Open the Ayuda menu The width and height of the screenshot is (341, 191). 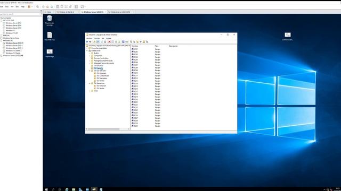coord(109,38)
